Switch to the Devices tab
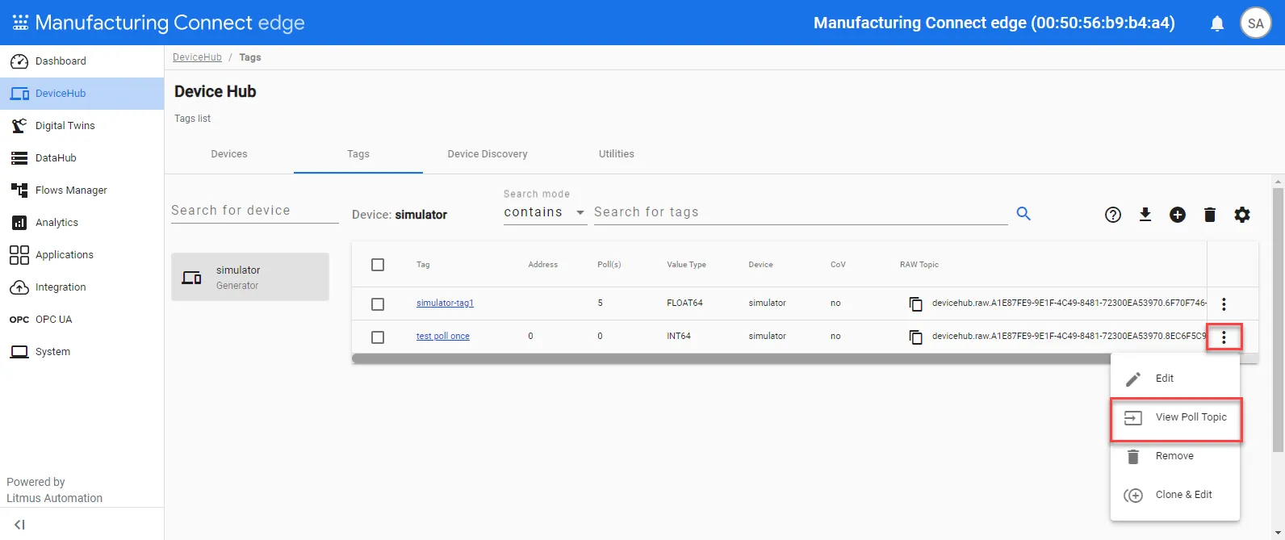This screenshot has width=1285, height=540. (229, 154)
